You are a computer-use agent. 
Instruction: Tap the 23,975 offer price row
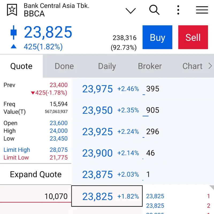(x=107, y=89)
